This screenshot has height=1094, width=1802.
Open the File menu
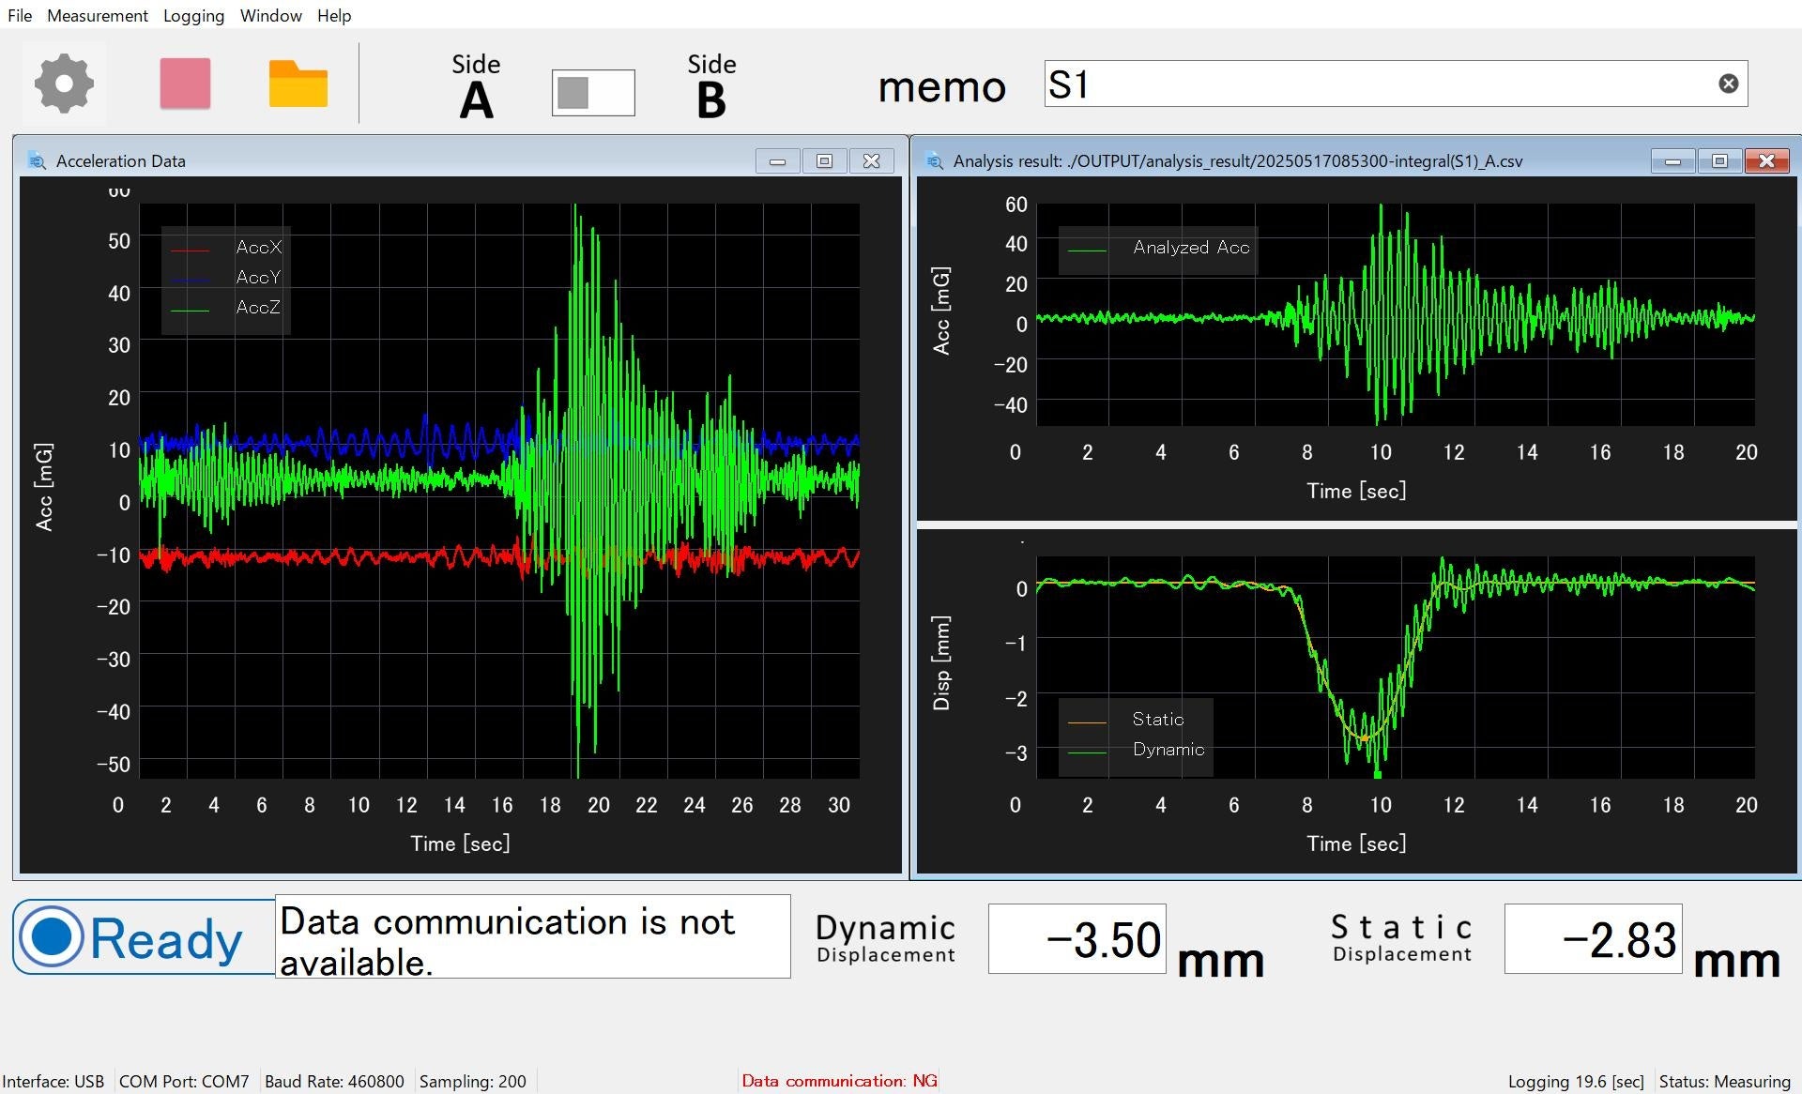(x=19, y=15)
